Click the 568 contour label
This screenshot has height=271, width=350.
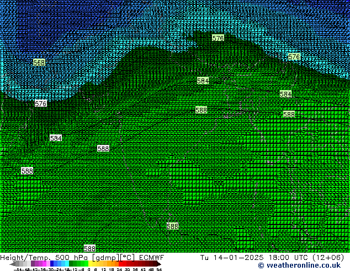pyautogui.click(x=39, y=62)
